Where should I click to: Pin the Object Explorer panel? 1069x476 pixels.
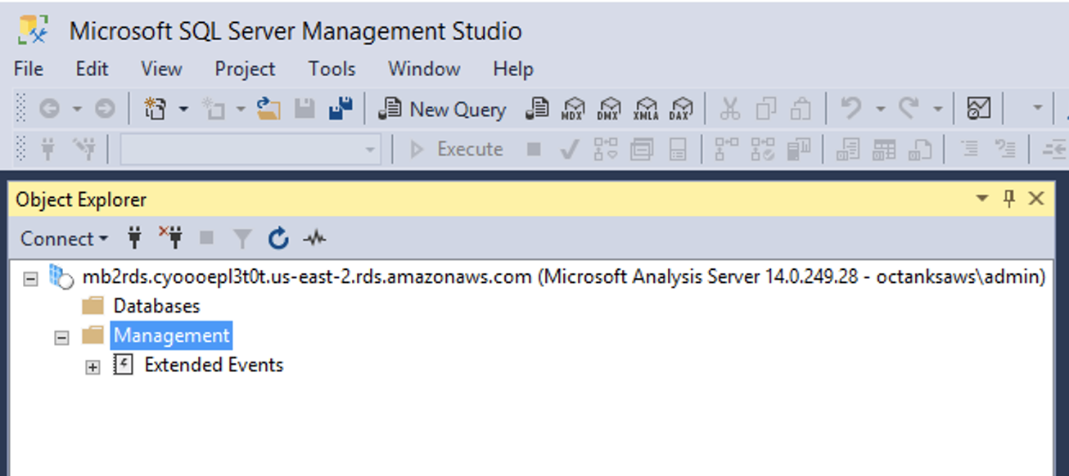coord(1009,199)
